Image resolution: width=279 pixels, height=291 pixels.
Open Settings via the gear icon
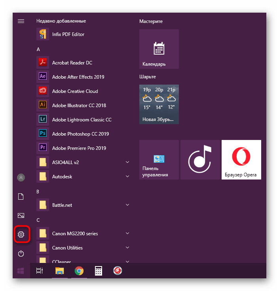point(21,234)
